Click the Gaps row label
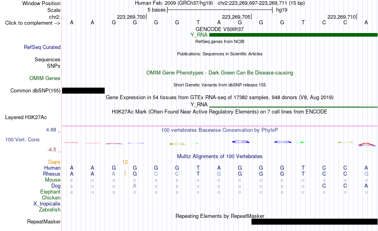This screenshot has height=231, width=378. coord(54,162)
